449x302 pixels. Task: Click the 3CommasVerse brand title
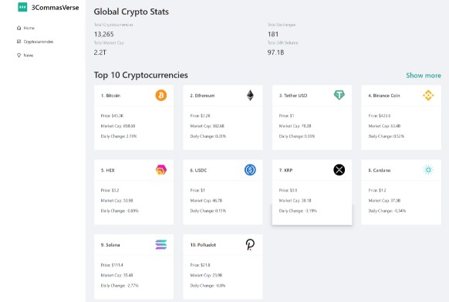[55, 8]
